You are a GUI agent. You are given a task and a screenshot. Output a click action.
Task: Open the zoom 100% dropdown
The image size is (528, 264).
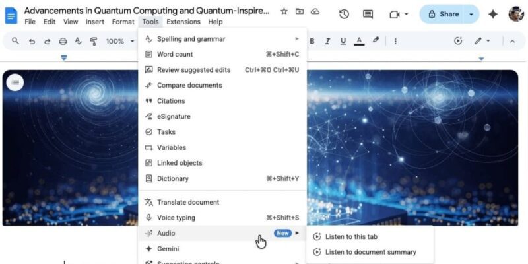tap(120, 41)
